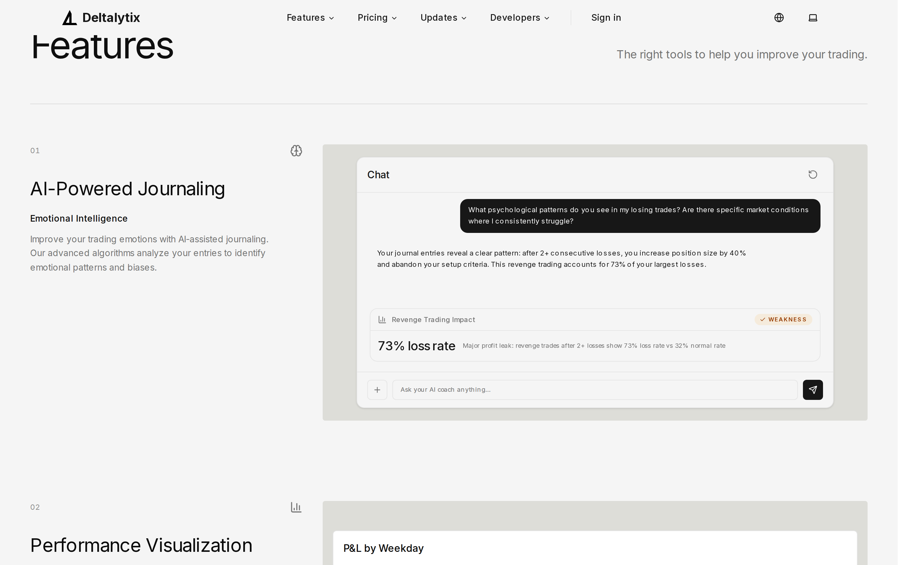Focus the 'Ask your AI coach anything' field
904x565 pixels.
tap(595, 390)
